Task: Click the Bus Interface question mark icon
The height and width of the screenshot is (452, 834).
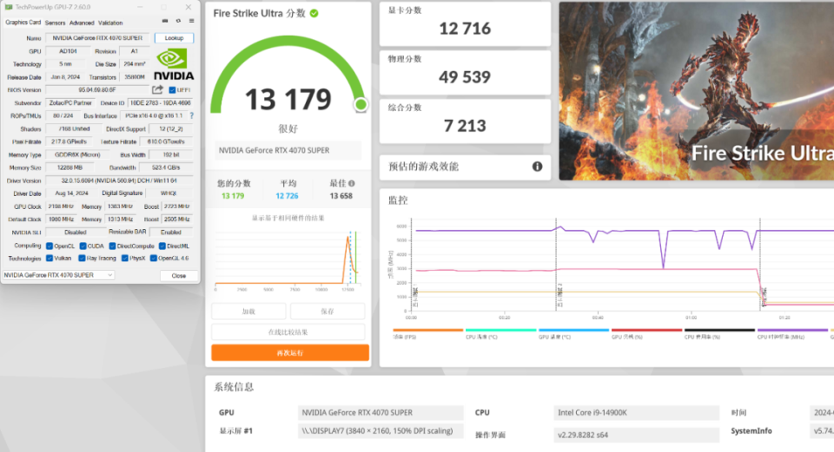Action: click(191, 115)
